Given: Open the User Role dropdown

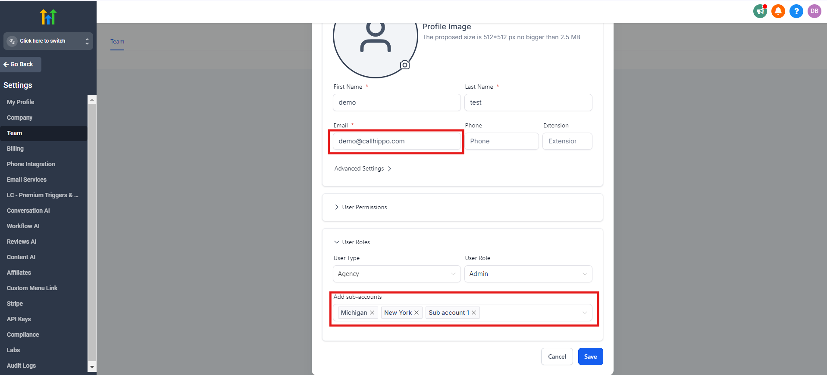Looking at the screenshot, I should pyautogui.click(x=528, y=274).
